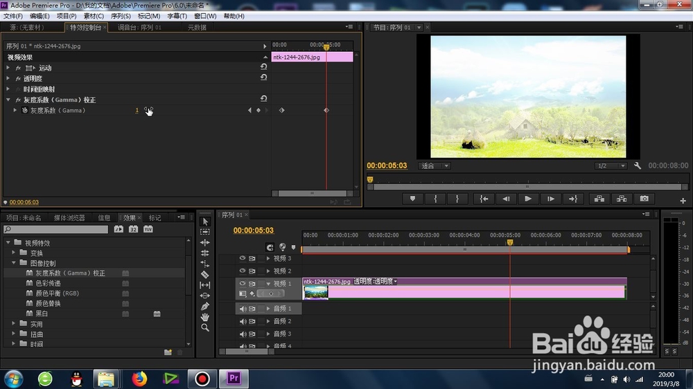Toggle fx for Gamma Correction effect
This screenshot has height=389, width=693.
click(18, 100)
